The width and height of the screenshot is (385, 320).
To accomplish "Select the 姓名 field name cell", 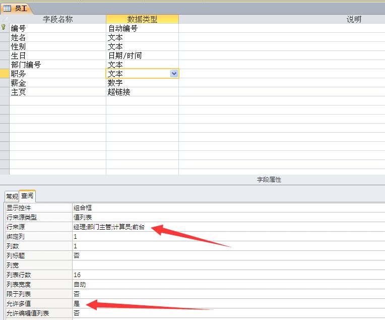I will click(58, 37).
